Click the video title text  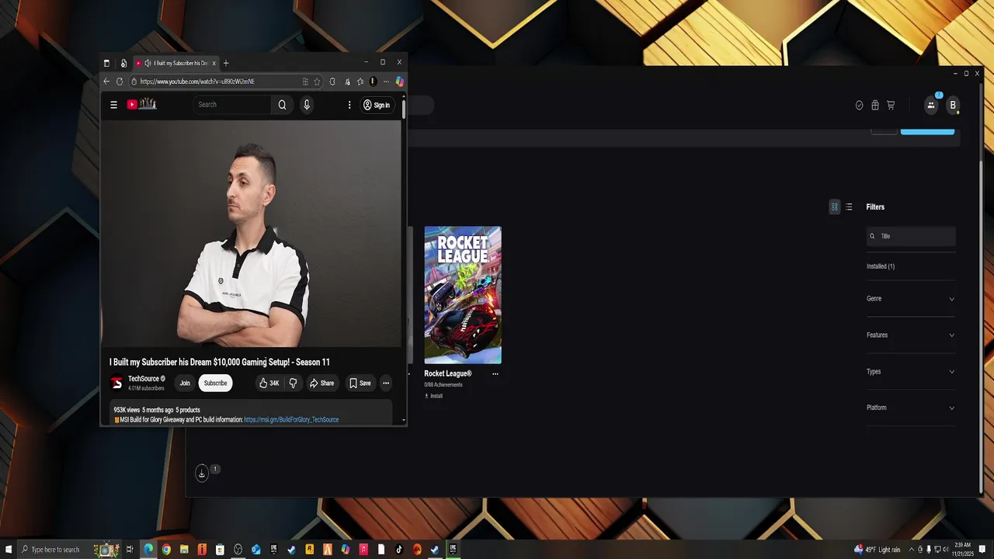[220, 363]
